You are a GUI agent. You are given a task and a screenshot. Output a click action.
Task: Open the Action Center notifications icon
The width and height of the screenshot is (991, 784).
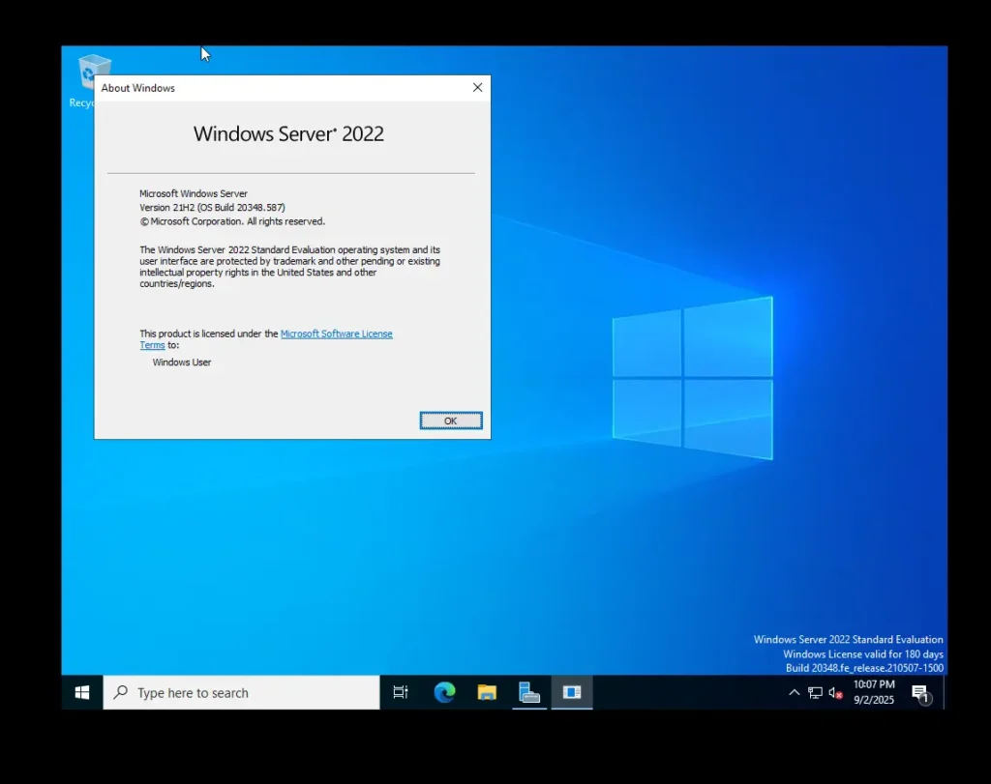(x=921, y=693)
